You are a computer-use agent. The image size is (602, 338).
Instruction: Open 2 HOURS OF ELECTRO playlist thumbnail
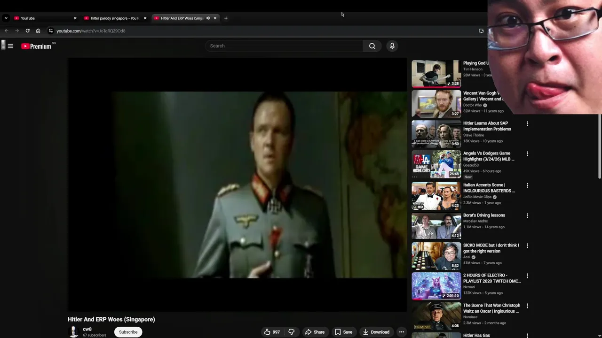tap(436, 286)
